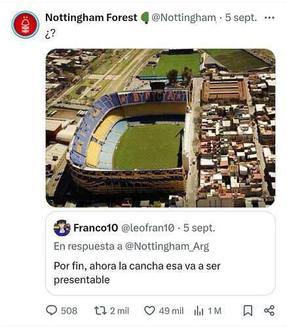Like the post with the heart icon
The image size is (287, 328).
tap(150, 311)
